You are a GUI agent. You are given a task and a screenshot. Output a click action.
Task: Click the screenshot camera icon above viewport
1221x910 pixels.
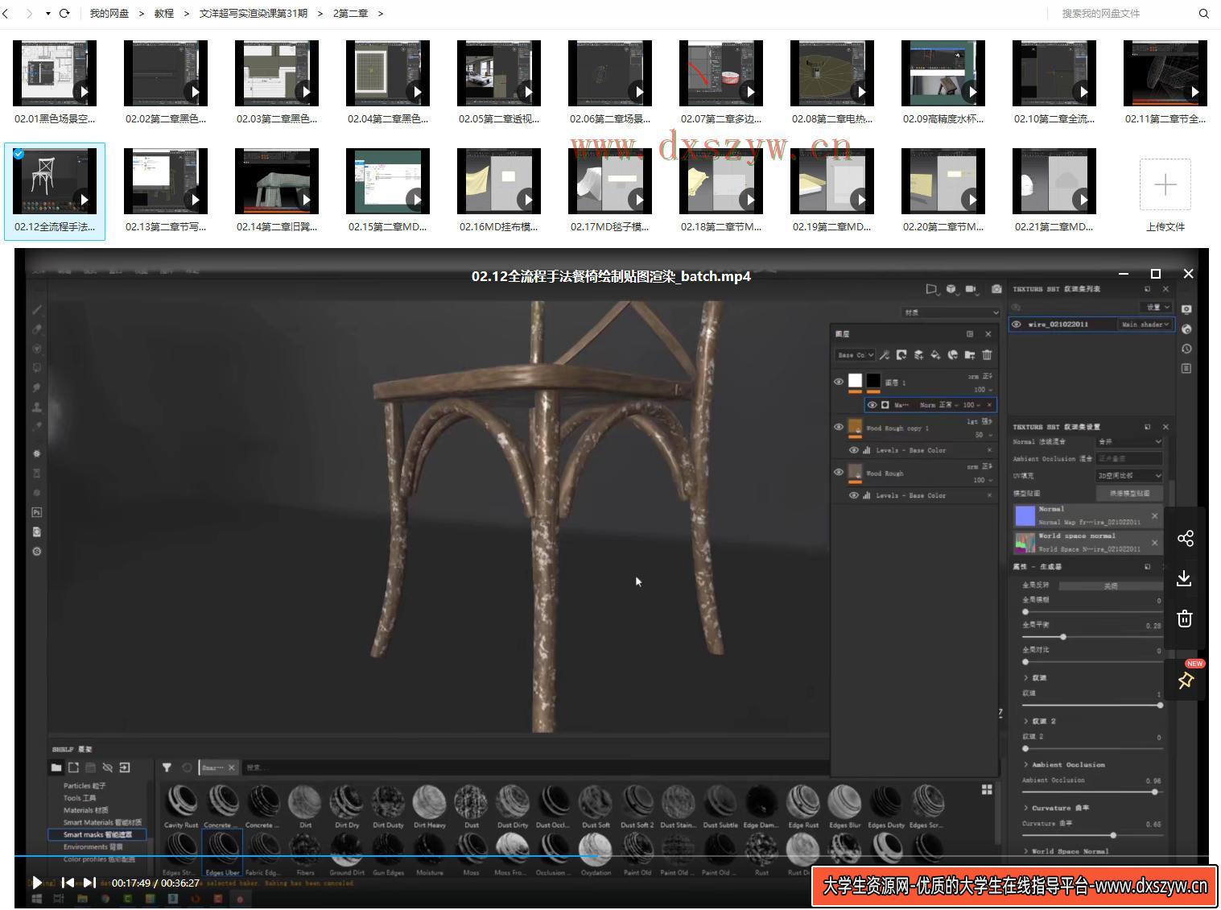pyautogui.click(x=996, y=289)
